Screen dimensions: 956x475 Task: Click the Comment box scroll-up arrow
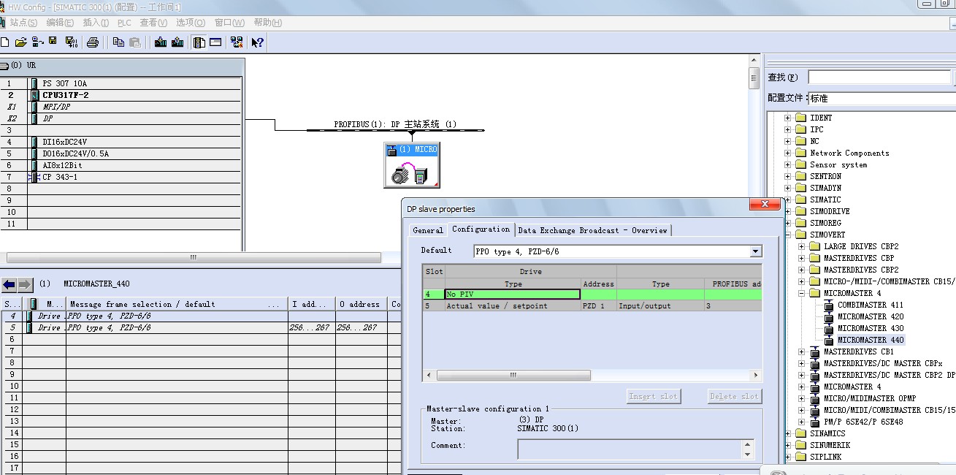point(747,444)
